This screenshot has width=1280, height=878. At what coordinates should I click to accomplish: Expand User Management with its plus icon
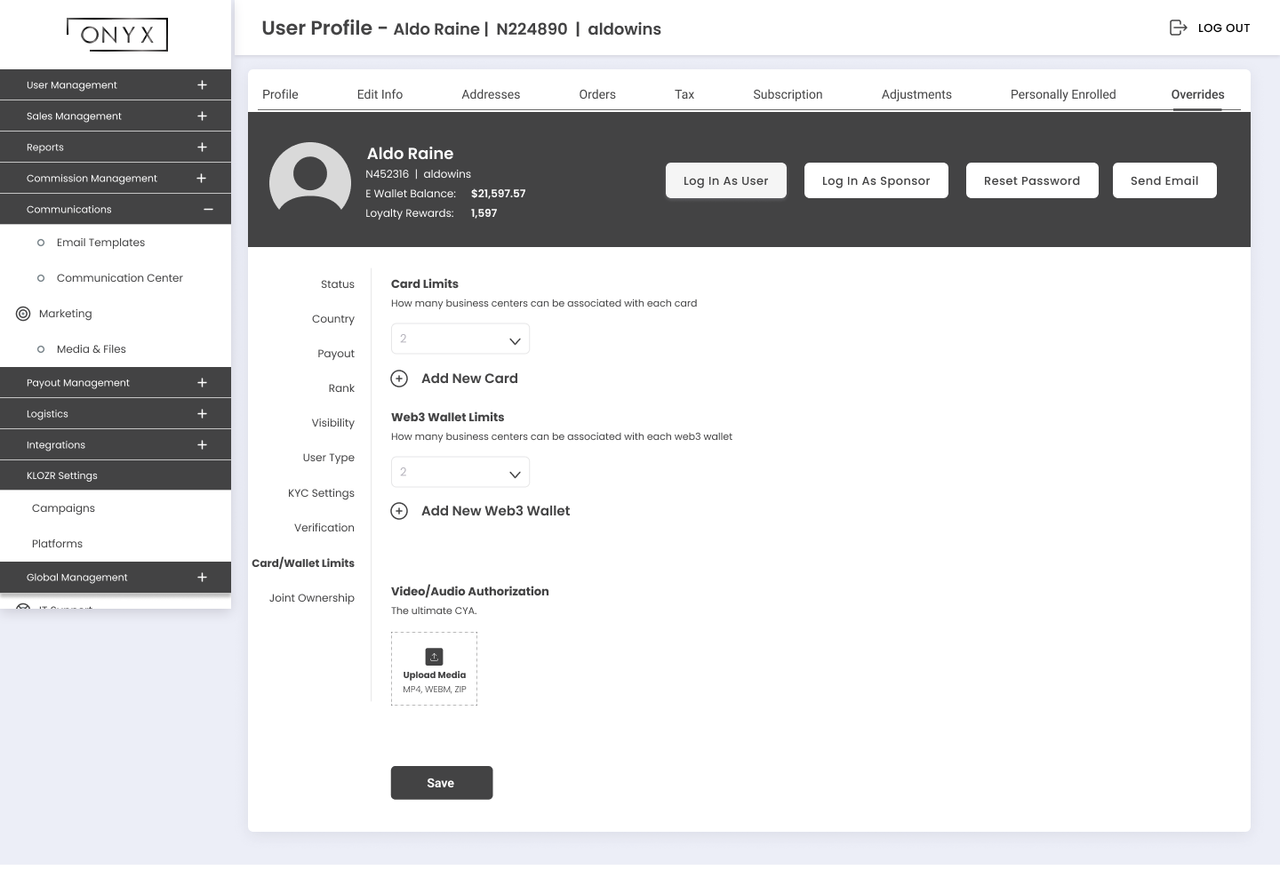(x=202, y=85)
